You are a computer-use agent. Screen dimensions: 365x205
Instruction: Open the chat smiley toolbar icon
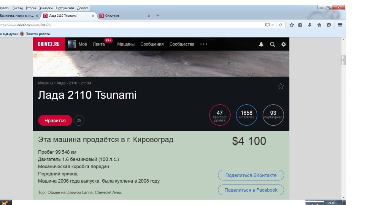point(328,25)
